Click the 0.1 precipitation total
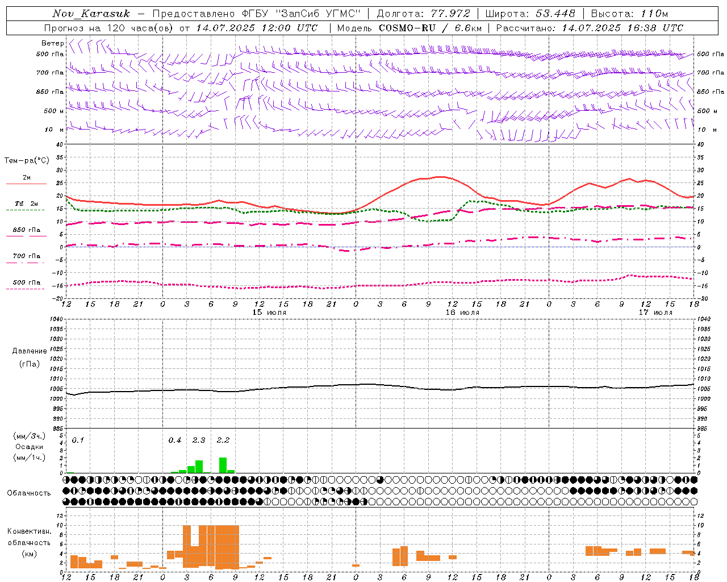727x582 pixels. click(x=78, y=440)
